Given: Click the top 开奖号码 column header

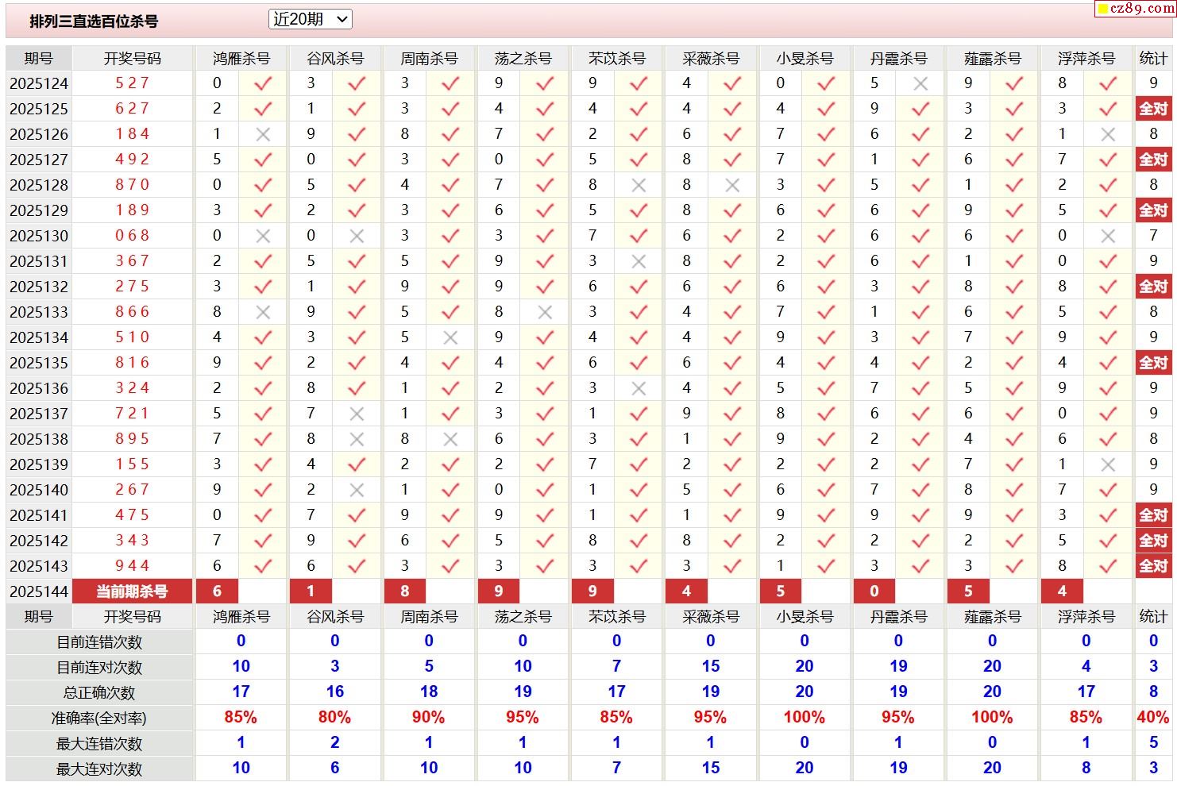Looking at the screenshot, I should [x=132, y=59].
